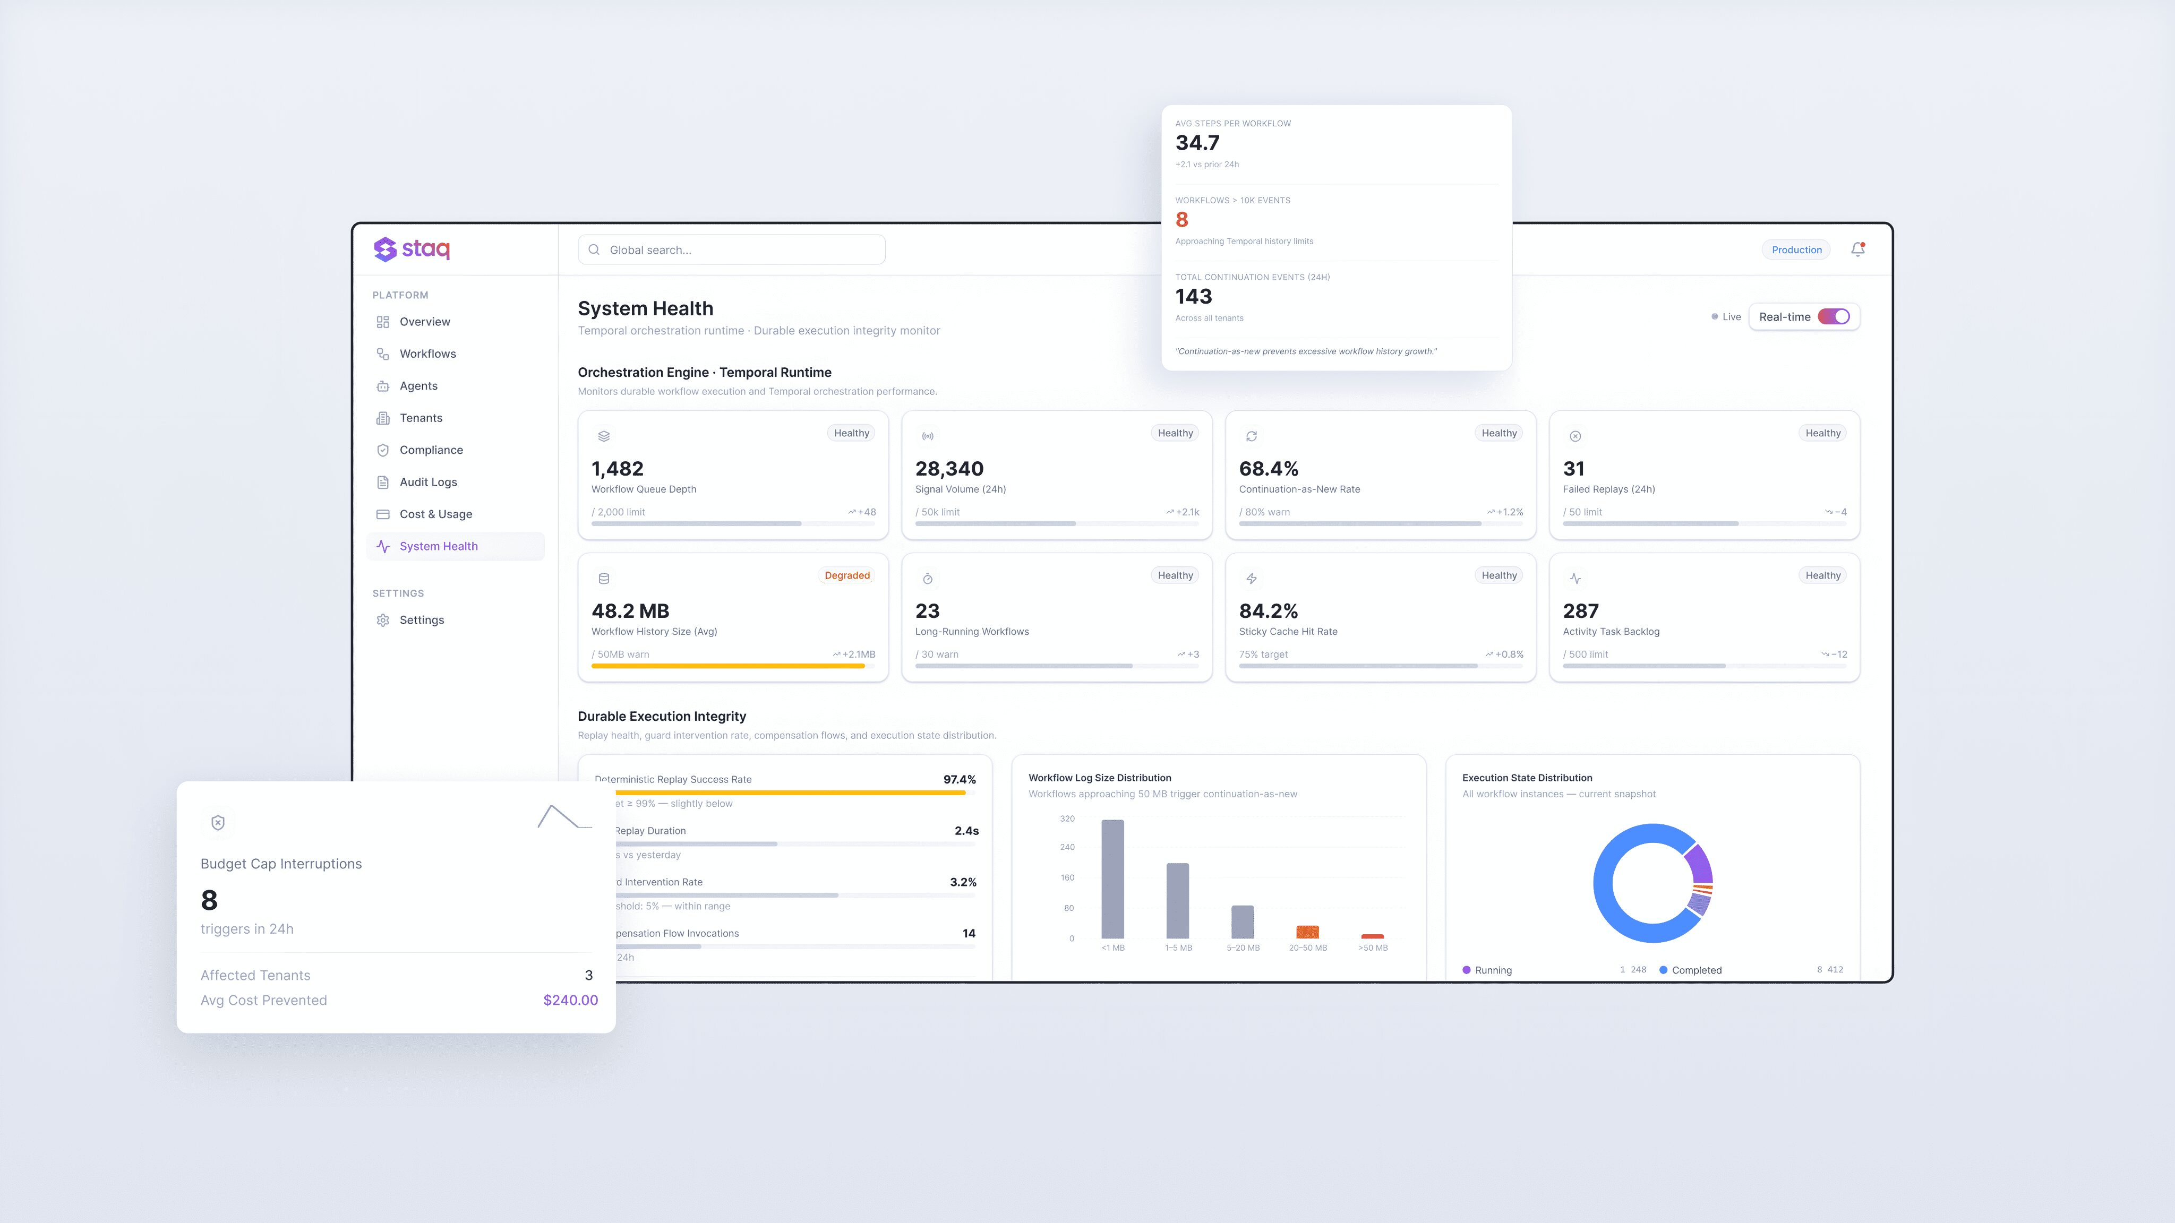The width and height of the screenshot is (2175, 1223).
Task: Click the Signal Volume broadcast icon
Action: click(927, 436)
